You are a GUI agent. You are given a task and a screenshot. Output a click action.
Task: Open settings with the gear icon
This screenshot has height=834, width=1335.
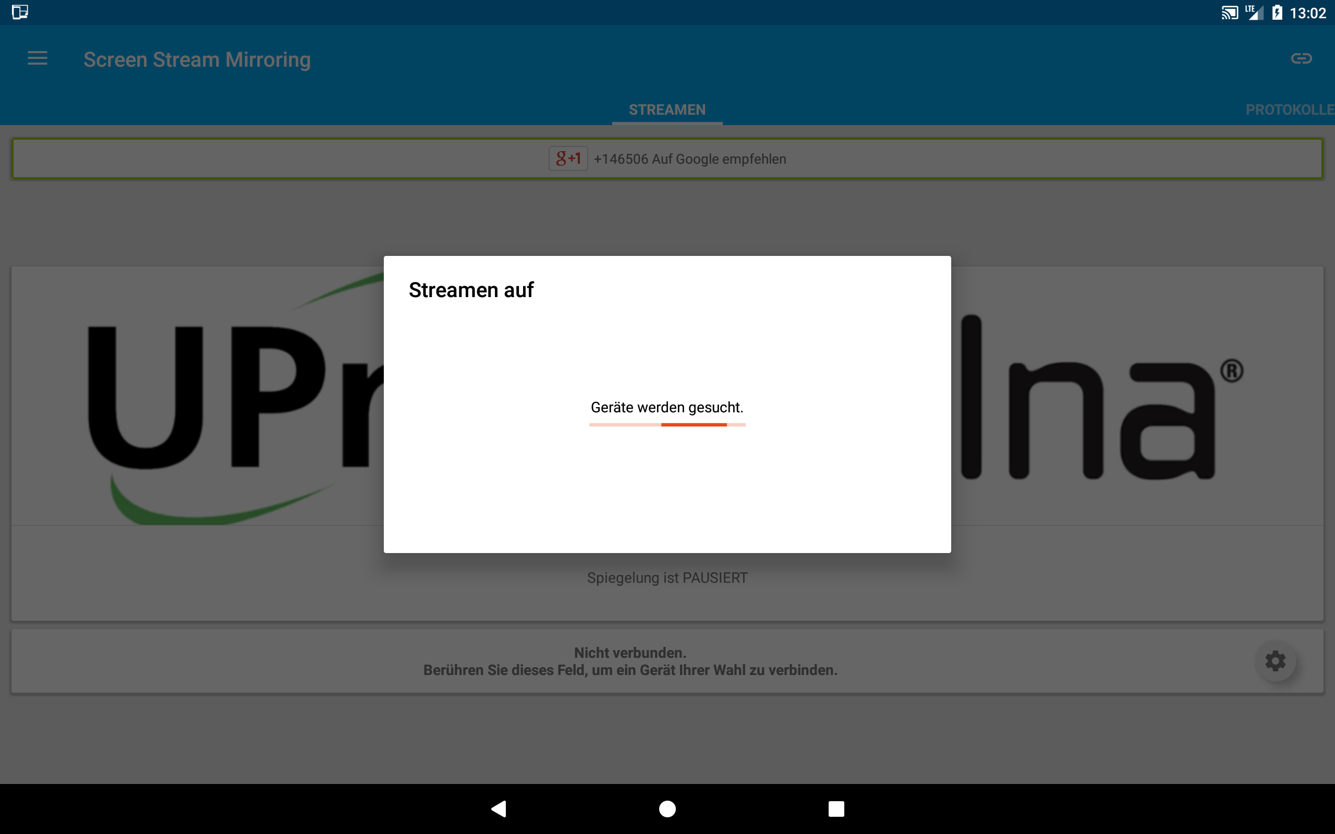(x=1275, y=661)
